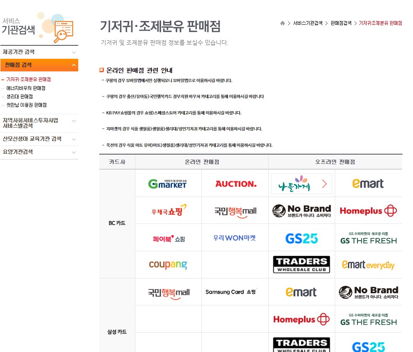Open the 판매점검색 breadcrumb link
Image resolution: width=413 pixels, height=352 pixels.
pyautogui.click(x=342, y=24)
